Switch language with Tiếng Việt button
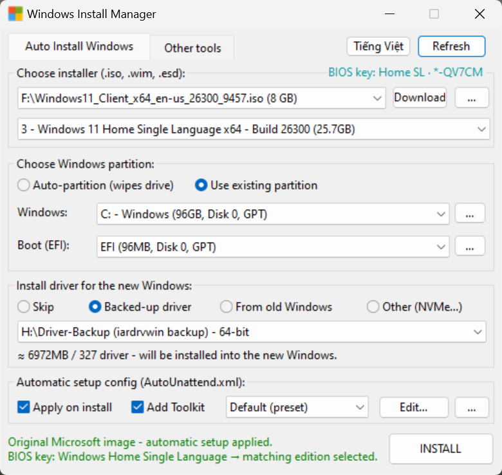The image size is (502, 475). pyautogui.click(x=378, y=46)
